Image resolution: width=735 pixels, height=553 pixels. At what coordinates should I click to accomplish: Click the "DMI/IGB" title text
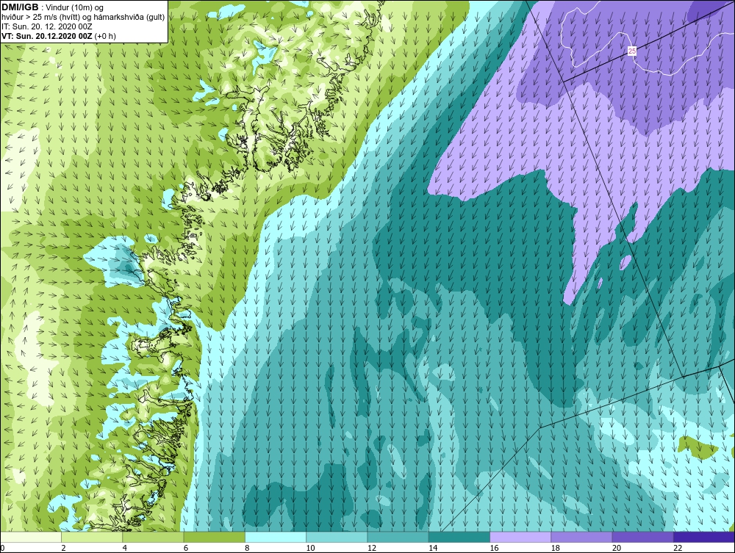(20, 7)
